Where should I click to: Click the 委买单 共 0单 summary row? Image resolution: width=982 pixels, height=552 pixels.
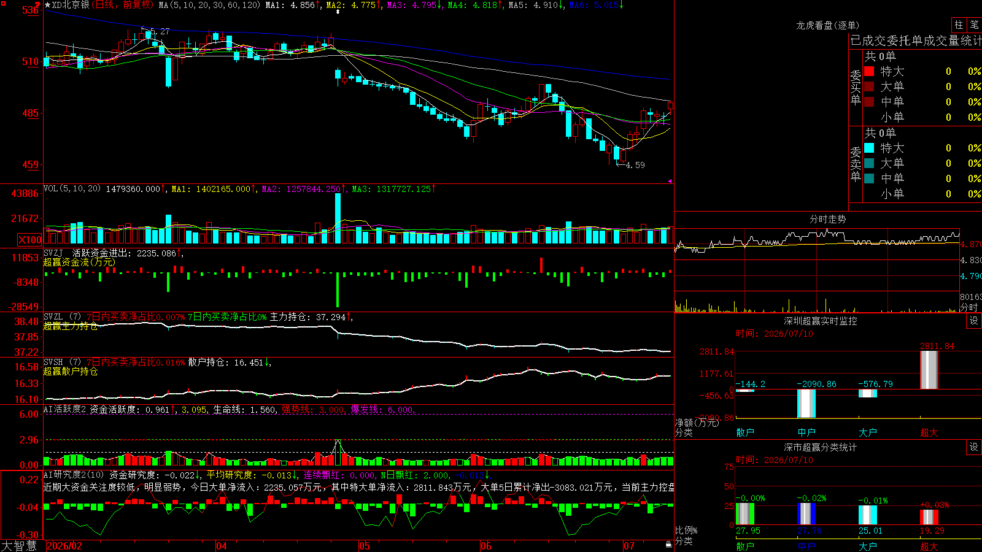(880, 56)
